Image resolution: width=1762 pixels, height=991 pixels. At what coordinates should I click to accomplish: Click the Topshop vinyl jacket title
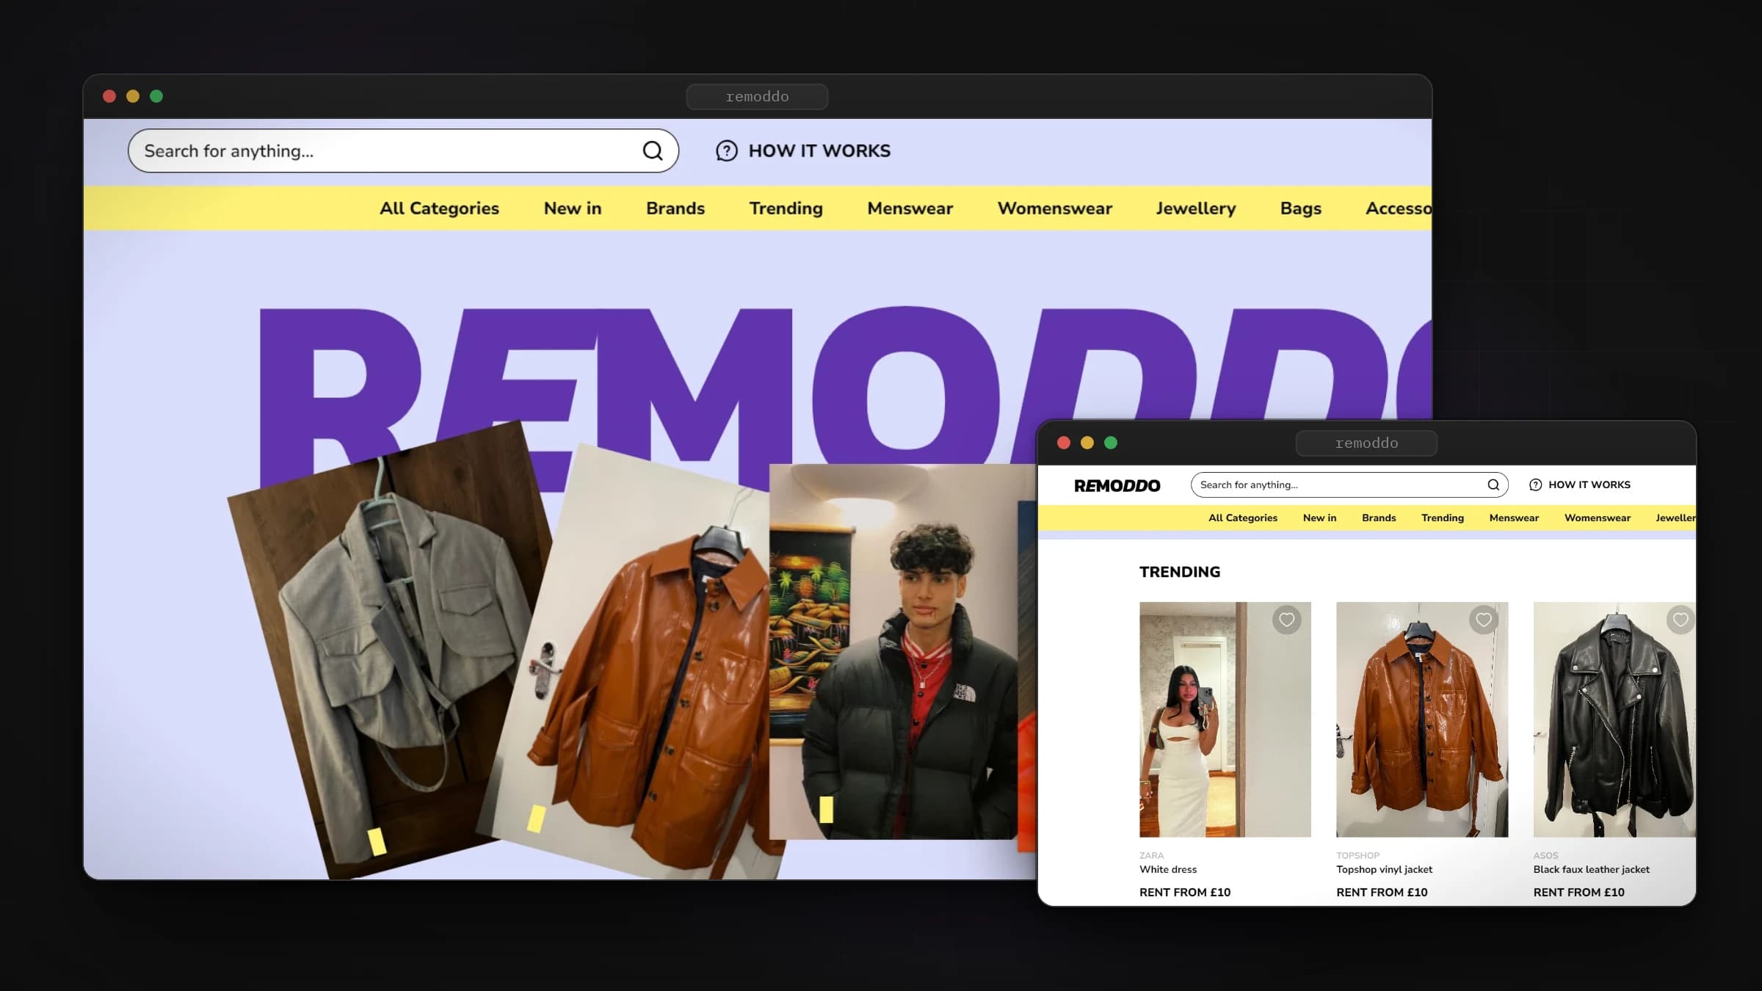click(1384, 869)
